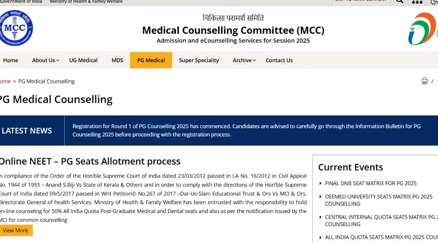Click the MCC circular logo
Screen dimensions: 438x243
[x=16, y=28]
